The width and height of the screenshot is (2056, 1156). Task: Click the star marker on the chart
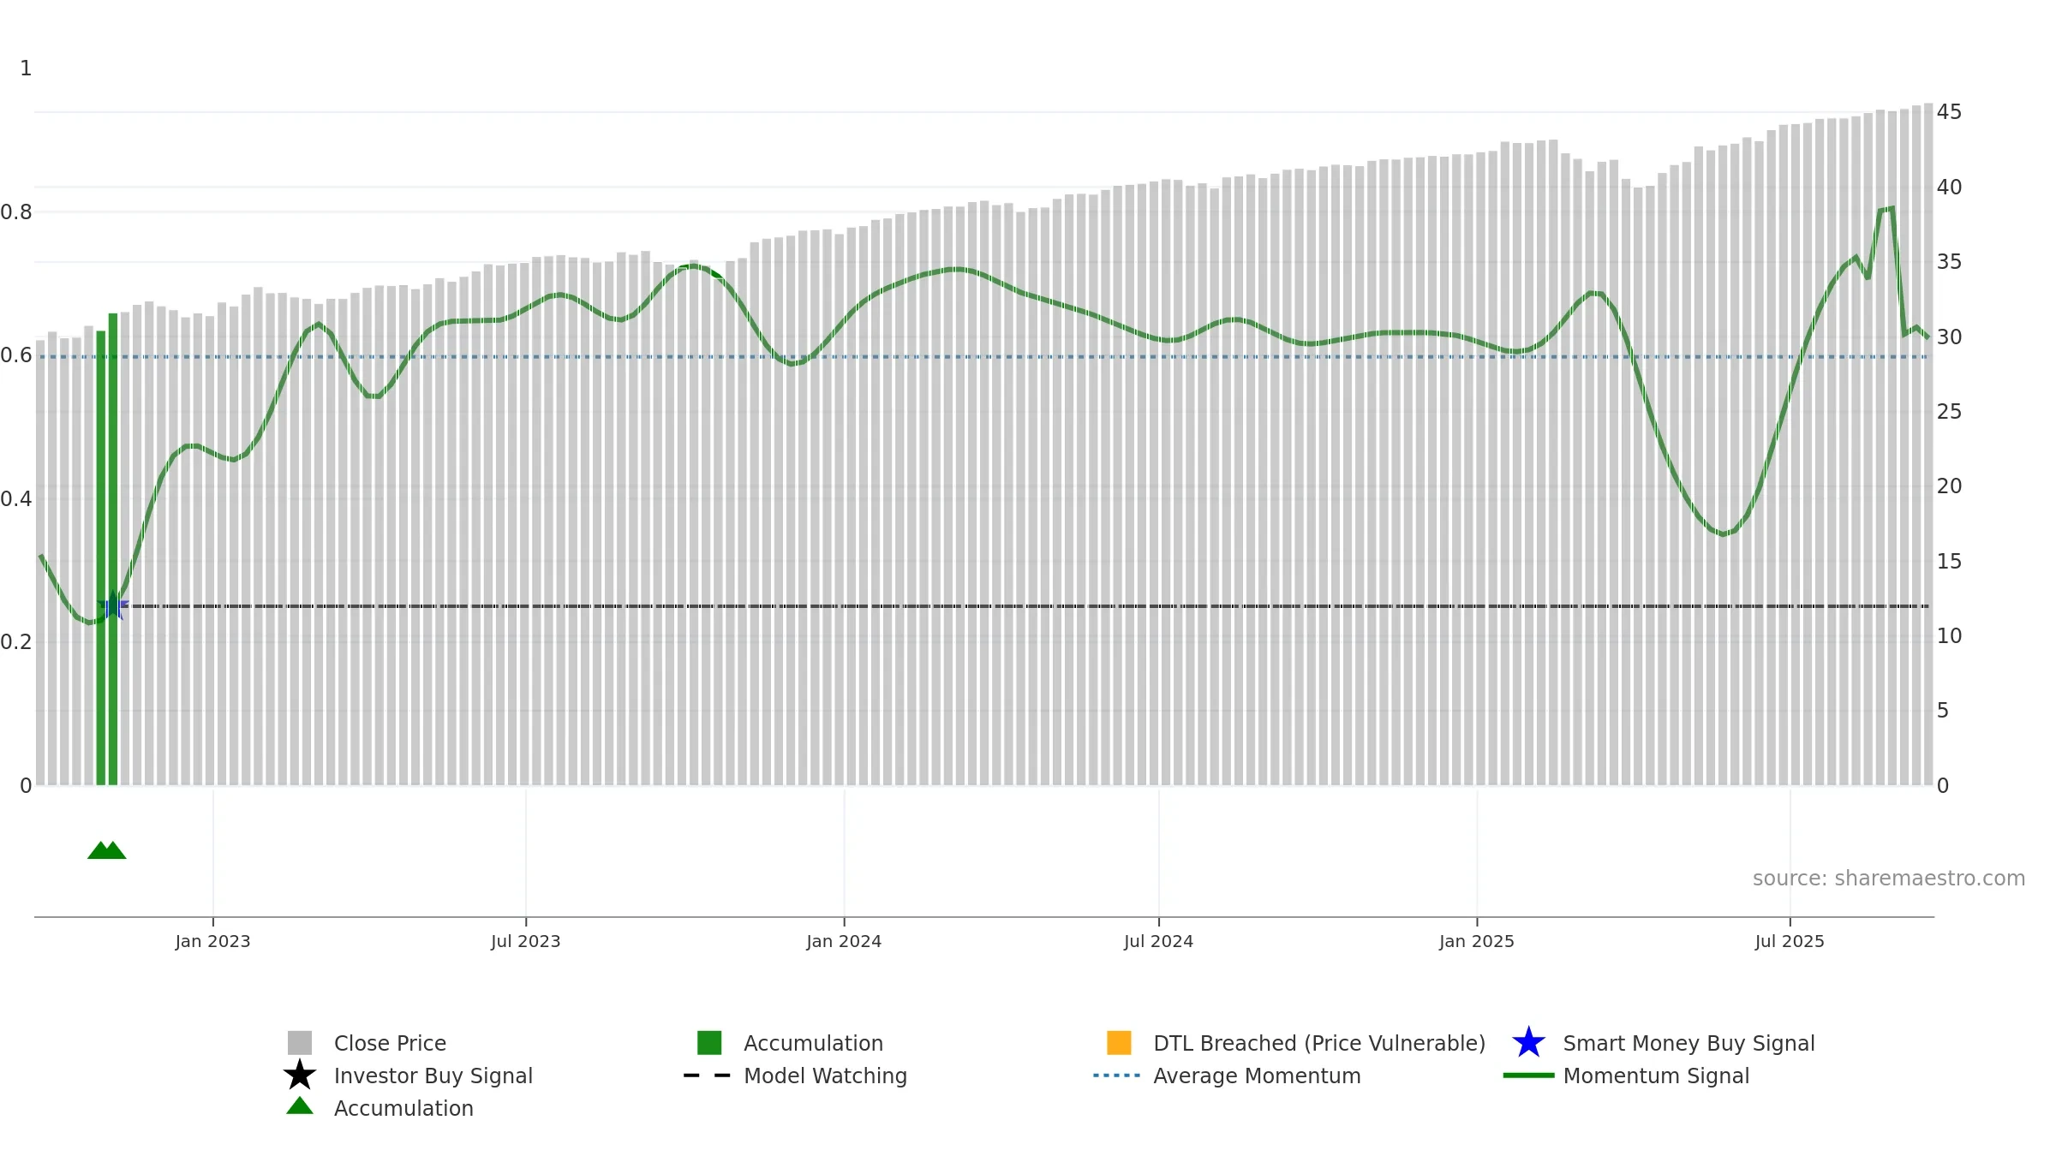(113, 605)
